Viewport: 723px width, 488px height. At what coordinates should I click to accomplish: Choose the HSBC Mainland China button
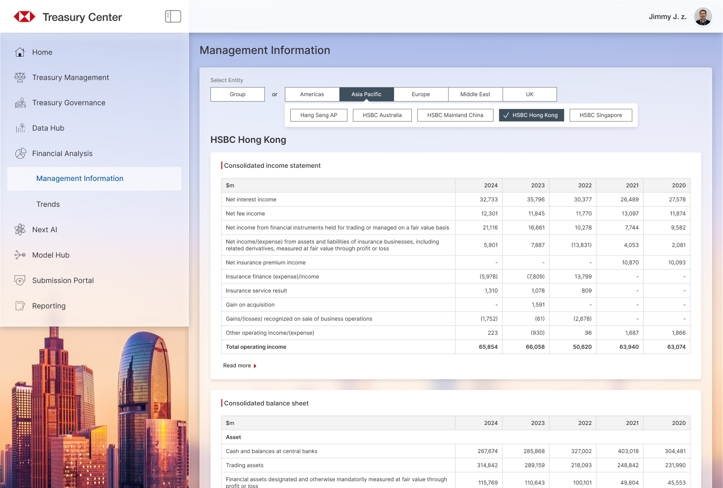click(455, 115)
